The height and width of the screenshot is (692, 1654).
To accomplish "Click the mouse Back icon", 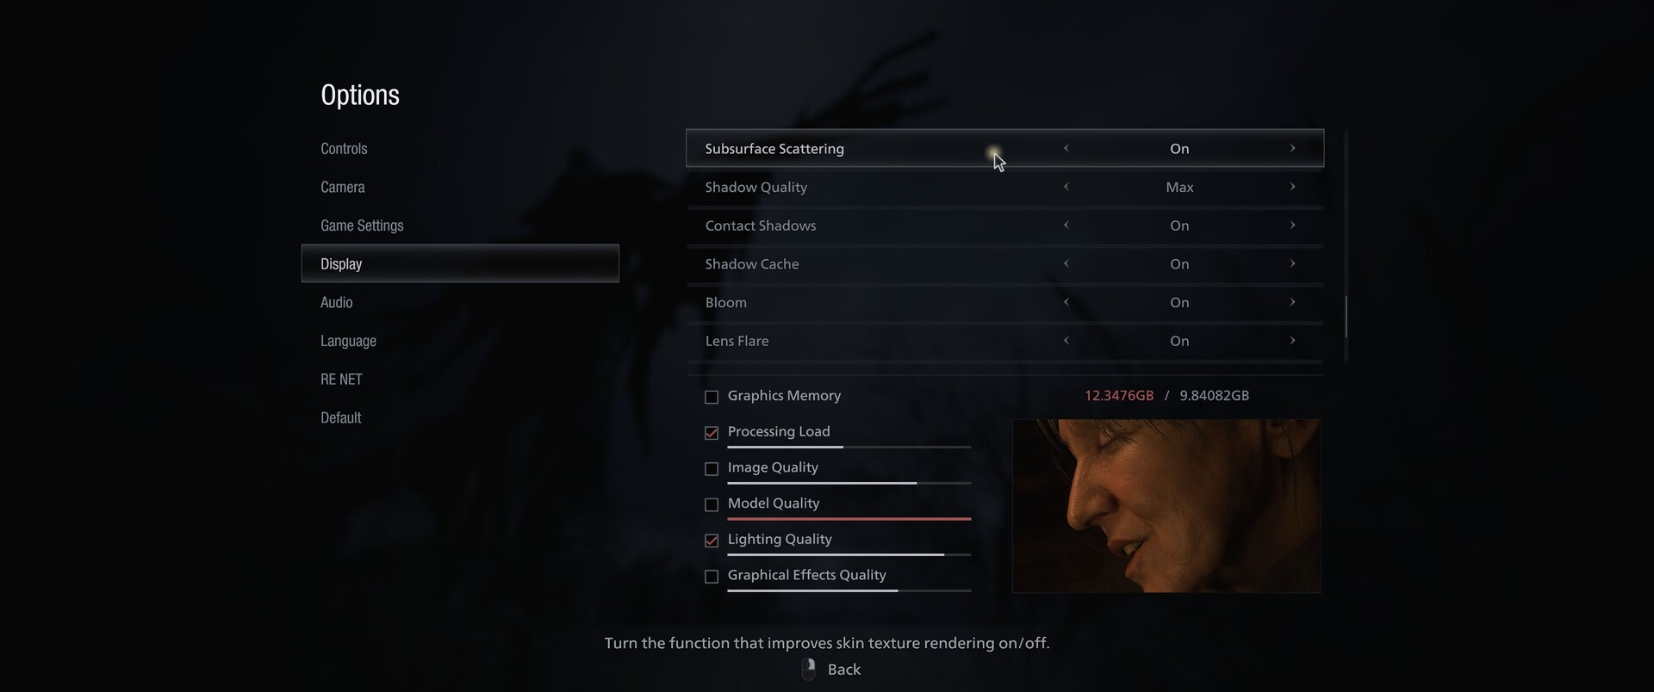I will (x=808, y=670).
